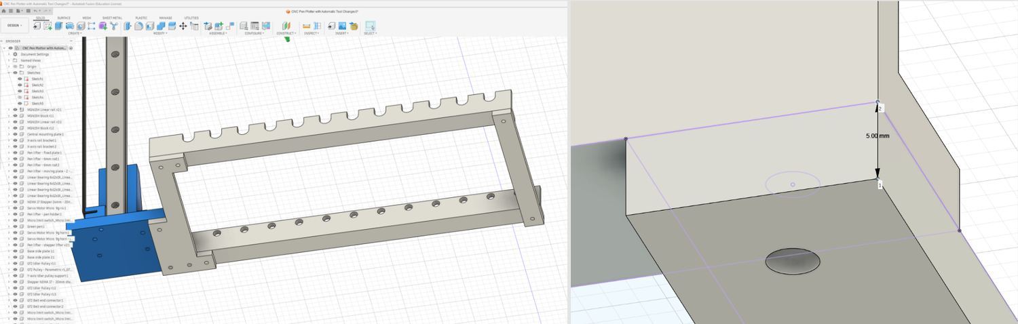Screen dimensions: 1018x324
Task: Open the Change Parameters icon in Configure
Action: (254, 26)
